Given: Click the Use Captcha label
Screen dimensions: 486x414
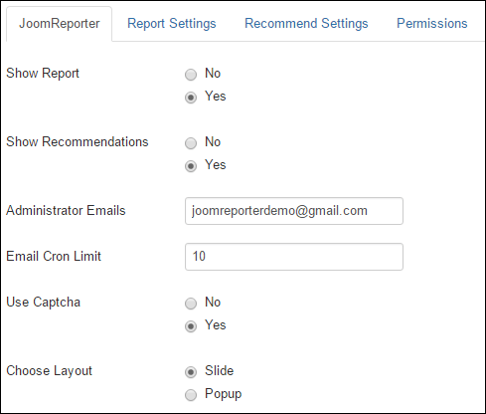Looking at the screenshot, I should 44,303.
